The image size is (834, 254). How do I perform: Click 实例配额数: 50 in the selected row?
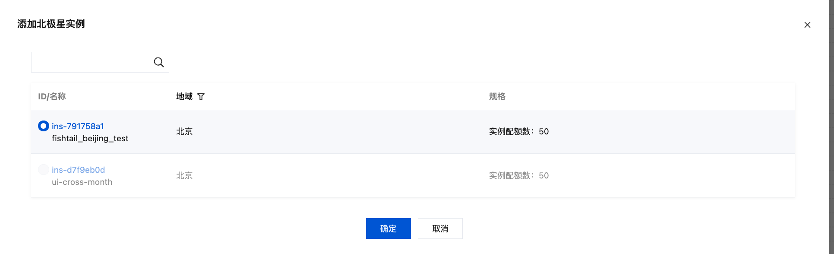[x=519, y=131]
